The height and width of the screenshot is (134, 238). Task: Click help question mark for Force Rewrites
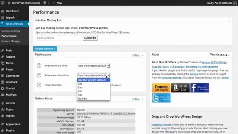(x=39, y=85)
